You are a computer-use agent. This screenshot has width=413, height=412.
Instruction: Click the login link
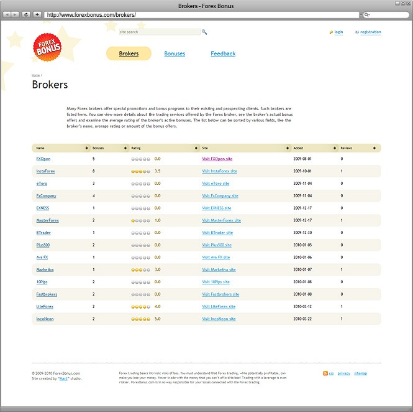(x=338, y=32)
